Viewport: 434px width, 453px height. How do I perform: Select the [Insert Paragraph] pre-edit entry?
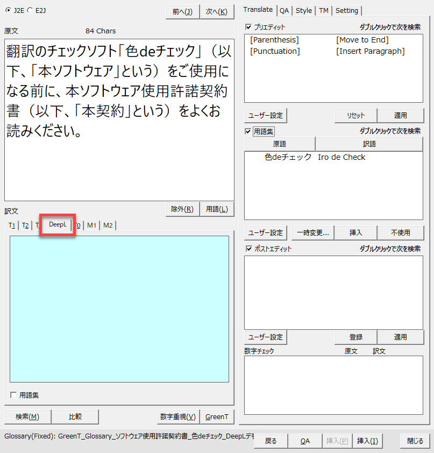click(370, 51)
